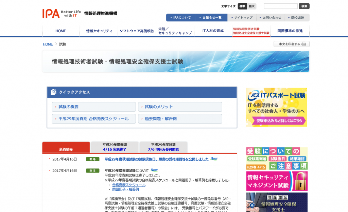Switch to the ENGLISH site
This screenshot has width=348, height=212.
coord(296,18)
